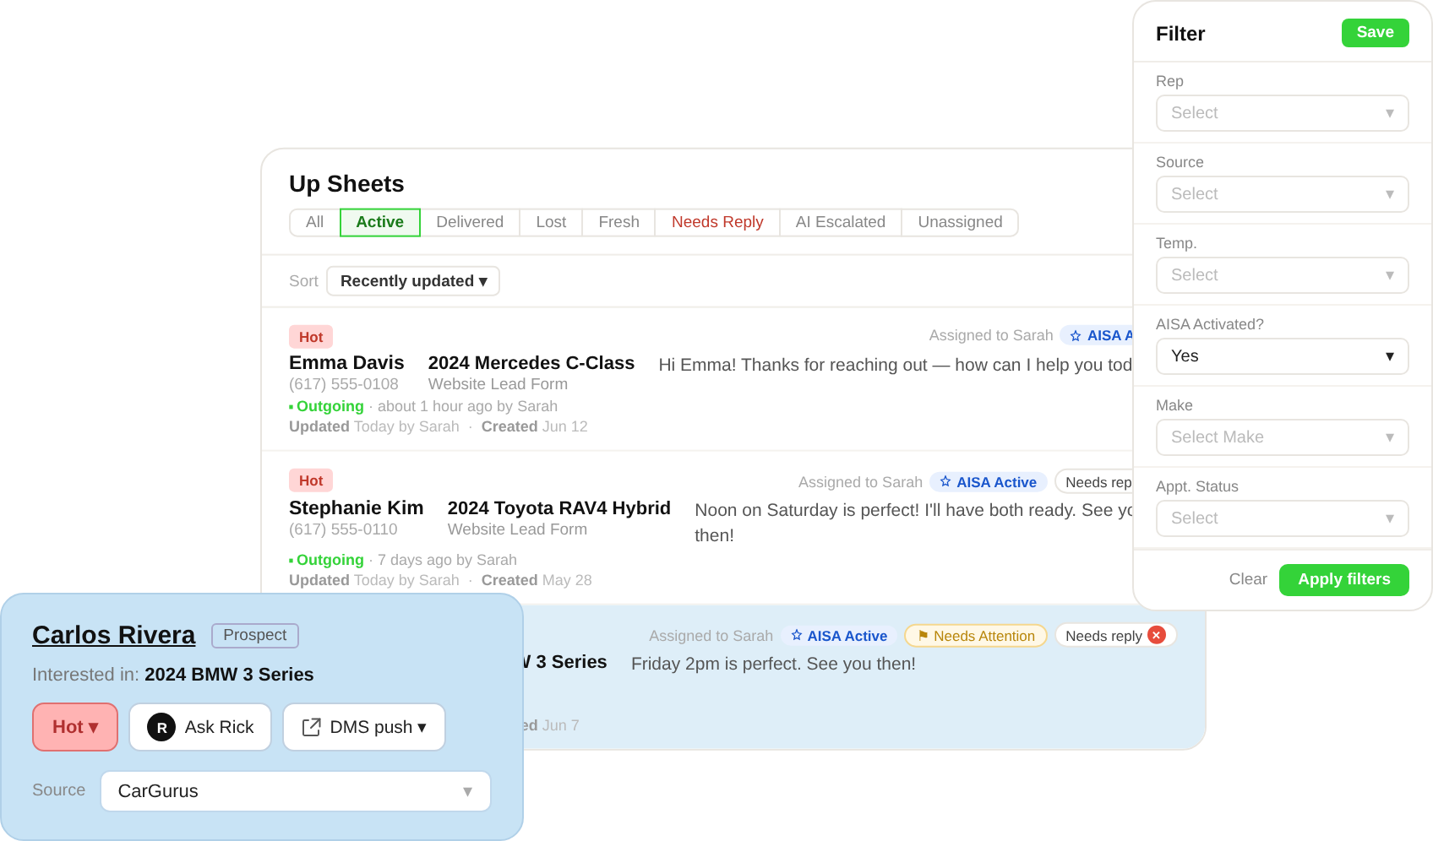Switch to the Fresh tab
Screen dimensions: 1433x841
pyautogui.click(x=618, y=222)
